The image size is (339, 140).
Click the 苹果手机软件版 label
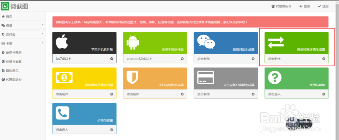102,50
